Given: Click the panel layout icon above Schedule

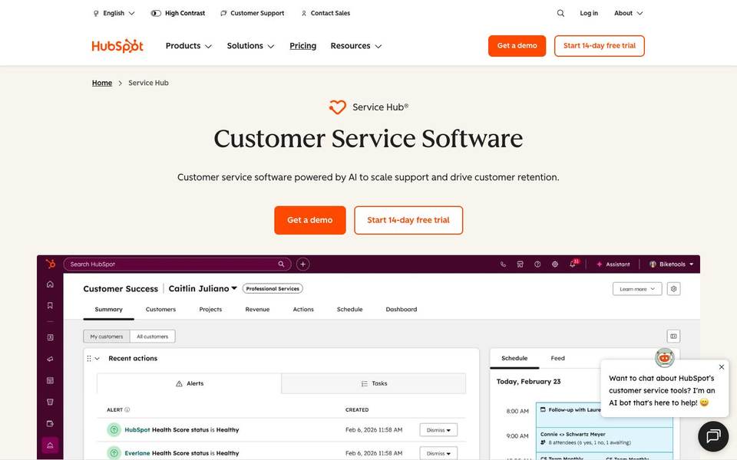Looking at the screenshot, I should [x=673, y=336].
